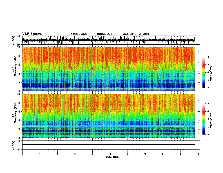Click time axis tick label "1"
The image size is (223, 173).
40,154
